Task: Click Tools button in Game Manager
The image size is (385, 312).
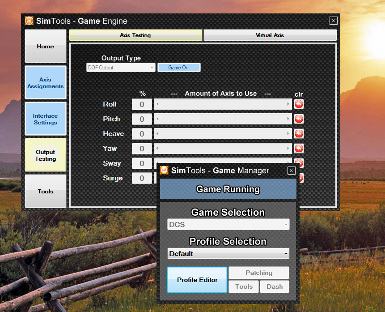Action: [x=244, y=286]
